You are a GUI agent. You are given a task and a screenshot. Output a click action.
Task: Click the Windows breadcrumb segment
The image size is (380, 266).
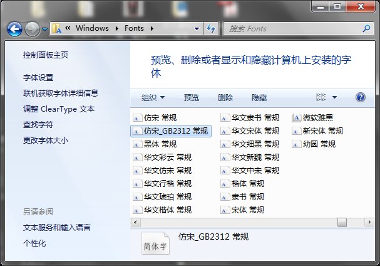(x=92, y=28)
